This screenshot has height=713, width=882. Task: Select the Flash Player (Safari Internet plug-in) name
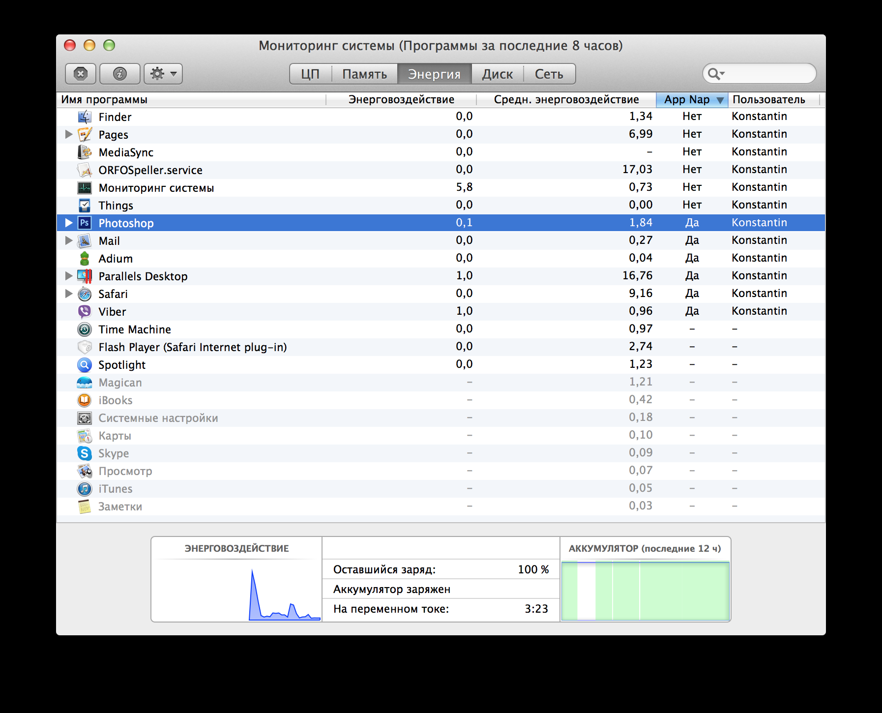192,347
